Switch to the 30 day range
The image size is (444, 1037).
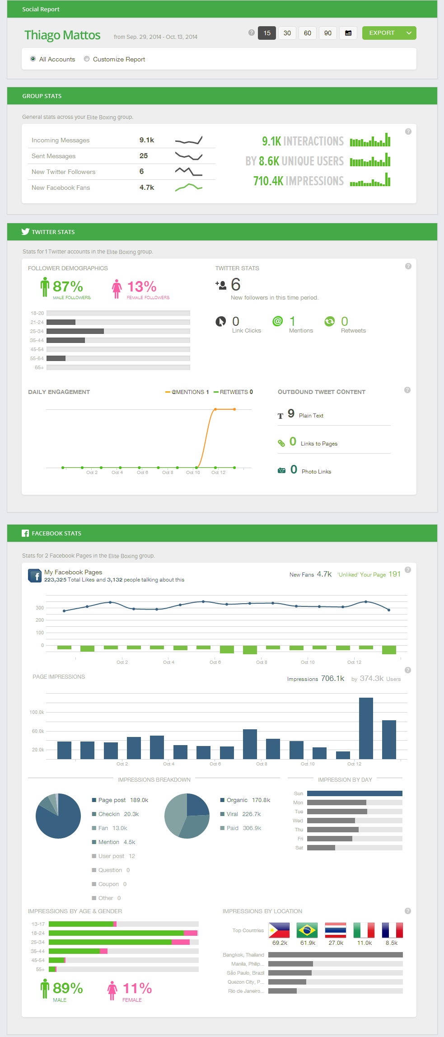(287, 33)
